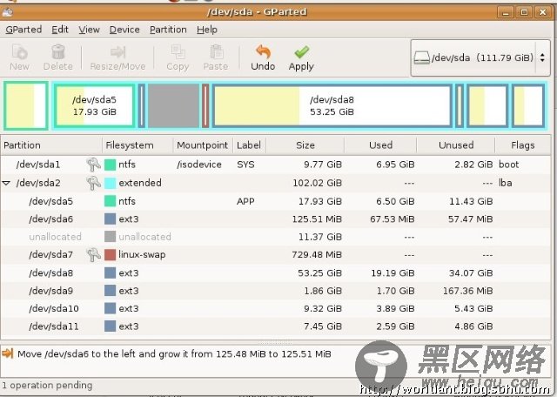Sort by the Label column header

[x=249, y=145]
